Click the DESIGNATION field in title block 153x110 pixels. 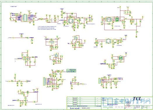[x=112, y=104]
